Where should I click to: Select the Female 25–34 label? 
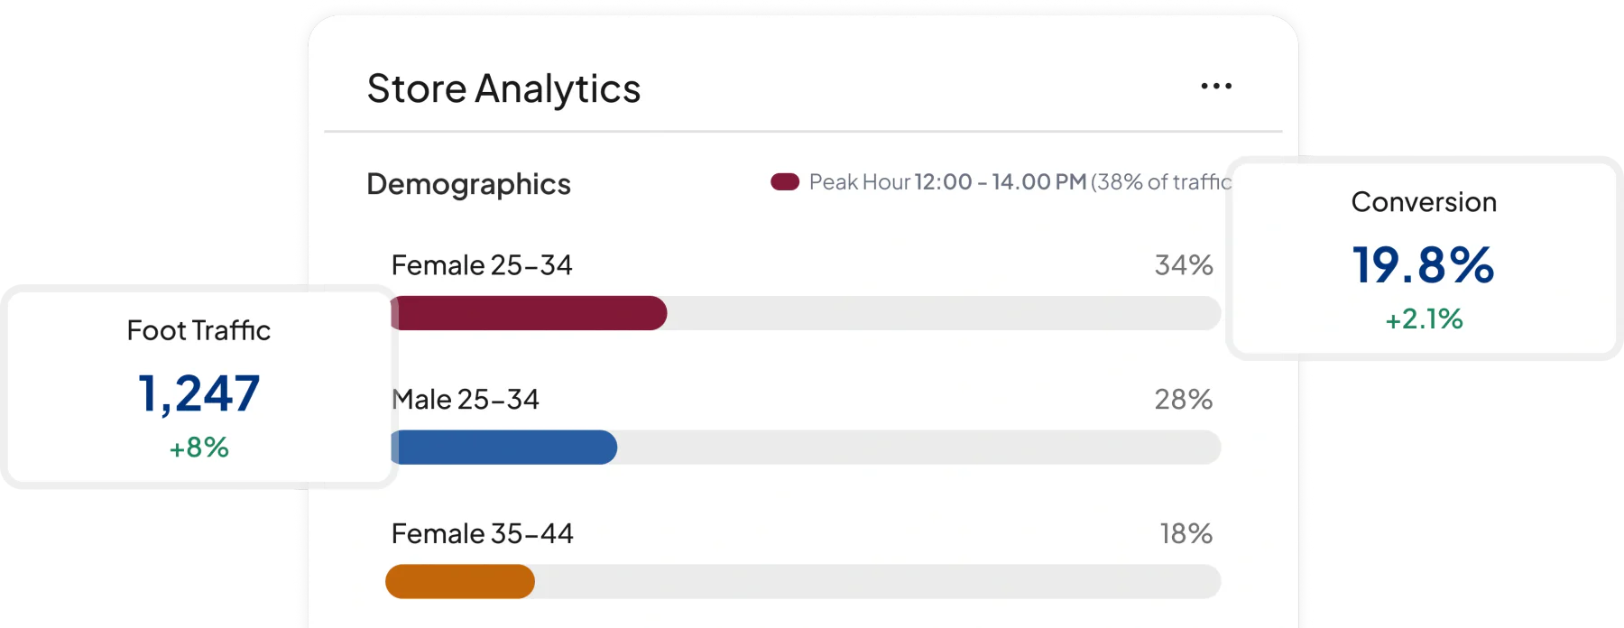click(x=482, y=265)
